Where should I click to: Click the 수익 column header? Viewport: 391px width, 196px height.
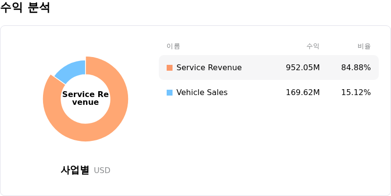click(313, 46)
